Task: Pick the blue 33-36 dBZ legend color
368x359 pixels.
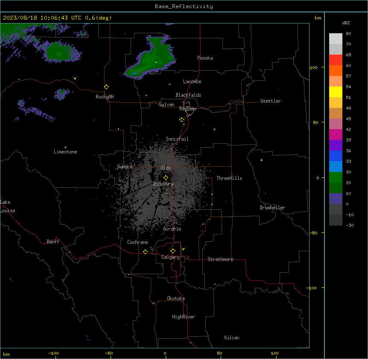Action: pos(336,156)
